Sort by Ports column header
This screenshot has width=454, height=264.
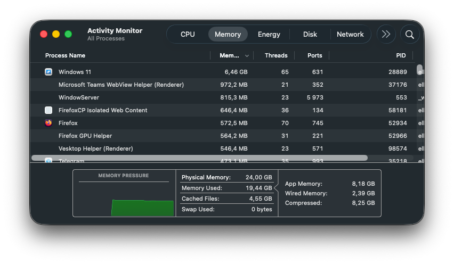point(315,55)
